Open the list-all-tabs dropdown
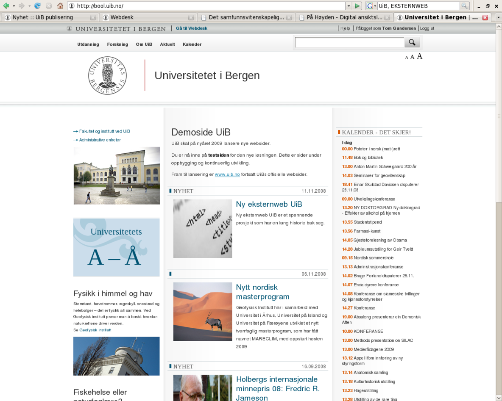The image size is (502, 401). pos(498,17)
